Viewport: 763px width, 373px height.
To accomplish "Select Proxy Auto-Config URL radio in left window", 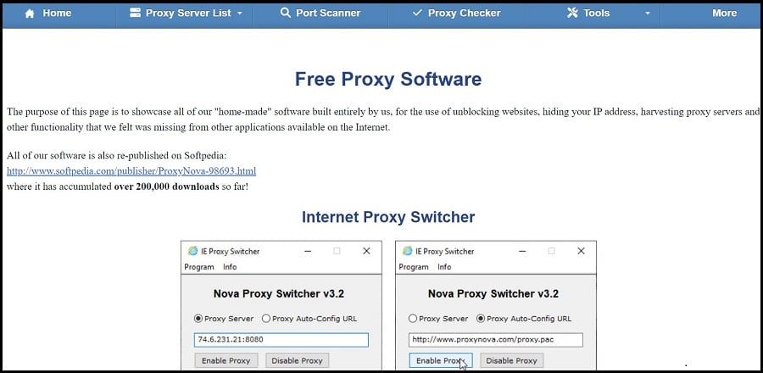I will click(x=265, y=319).
